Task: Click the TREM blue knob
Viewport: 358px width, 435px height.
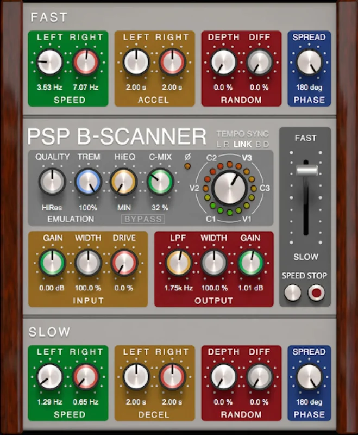Action: [x=88, y=182]
